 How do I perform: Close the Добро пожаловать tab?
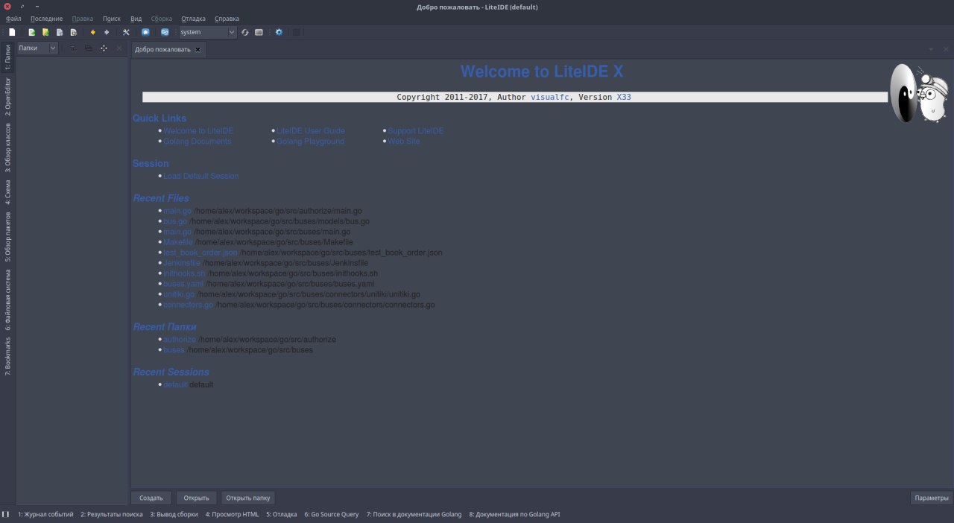click(198, 50)
